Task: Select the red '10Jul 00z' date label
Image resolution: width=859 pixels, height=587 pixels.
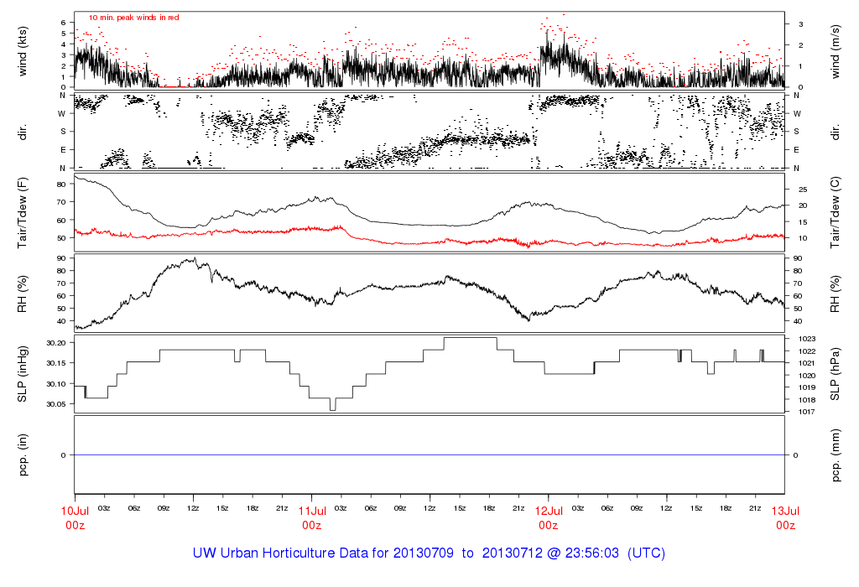Action: pos(75,518)
